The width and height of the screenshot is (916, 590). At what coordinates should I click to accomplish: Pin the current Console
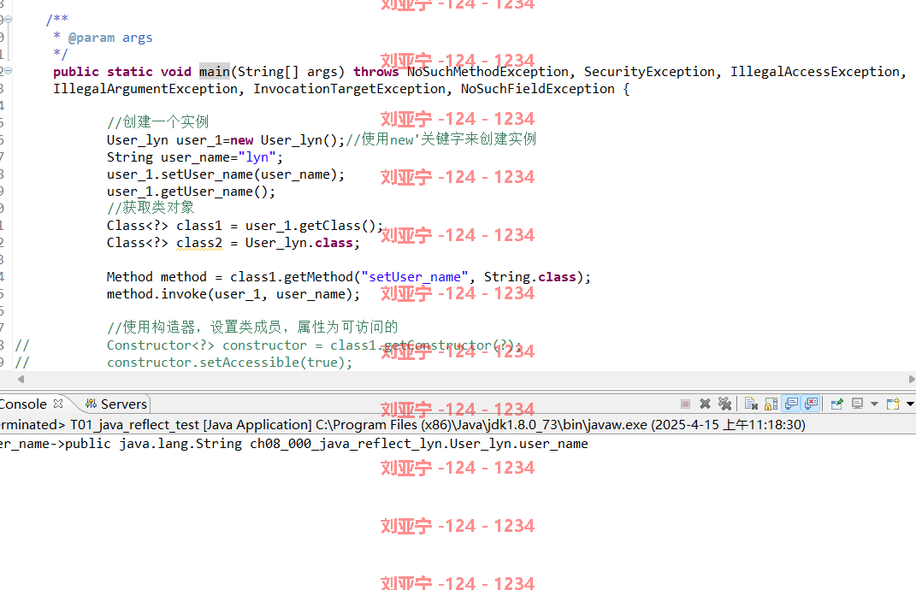tap(837, 404)
